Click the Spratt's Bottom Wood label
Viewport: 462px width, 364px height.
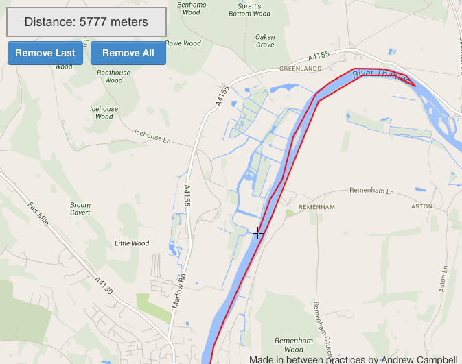tap(250, 10)
